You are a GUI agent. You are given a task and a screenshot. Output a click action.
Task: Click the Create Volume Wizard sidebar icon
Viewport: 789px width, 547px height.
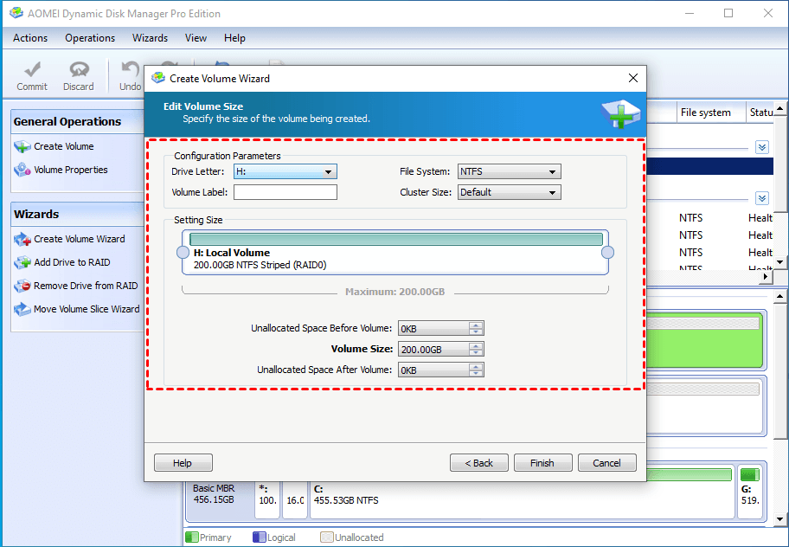22,239
